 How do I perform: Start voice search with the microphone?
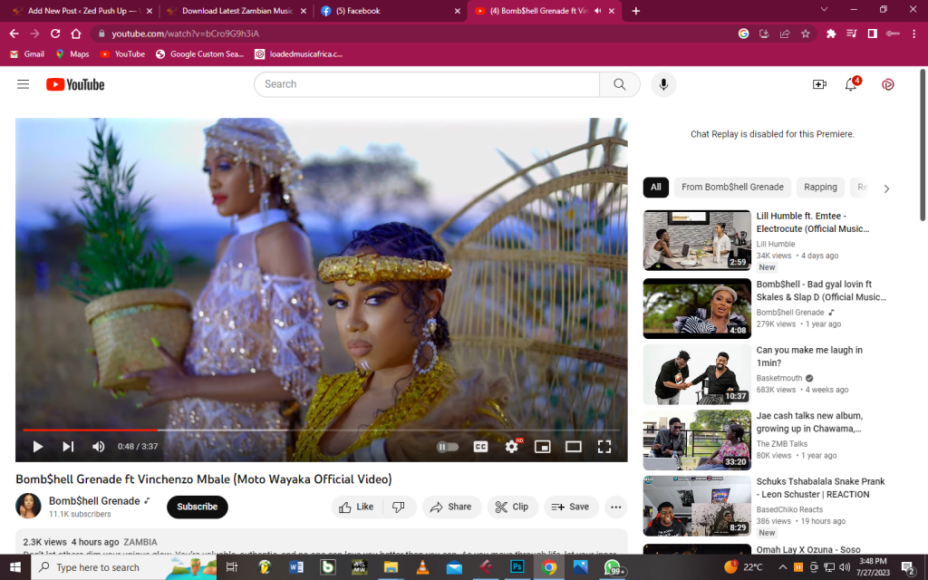(663, 84)
